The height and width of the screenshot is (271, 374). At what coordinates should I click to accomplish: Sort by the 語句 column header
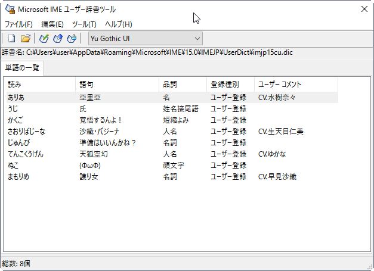[x=117, y=85]
